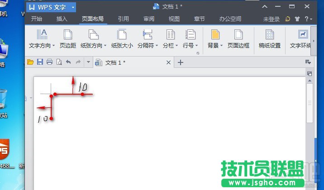Select the 页面布局 tab
Viewport: 324px width, 190px height.
(93, 19)
